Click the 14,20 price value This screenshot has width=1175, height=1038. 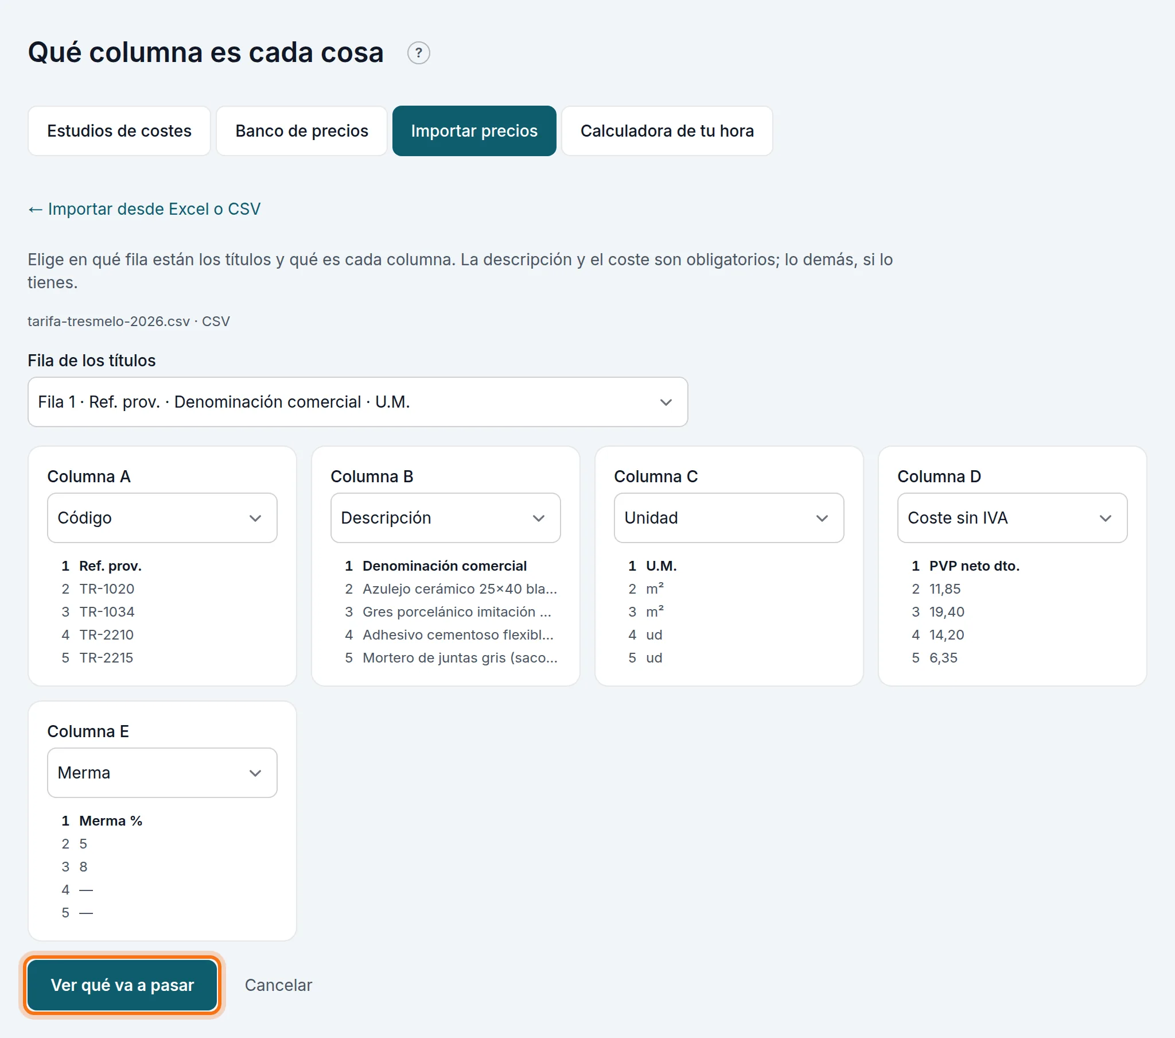click(x=947, y=634)
